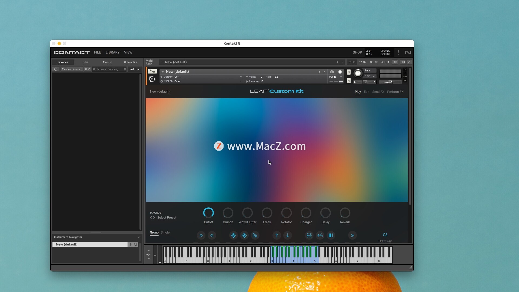Toggle the AUX button in the rack header
519x292 pixels.
pos(403,62)
